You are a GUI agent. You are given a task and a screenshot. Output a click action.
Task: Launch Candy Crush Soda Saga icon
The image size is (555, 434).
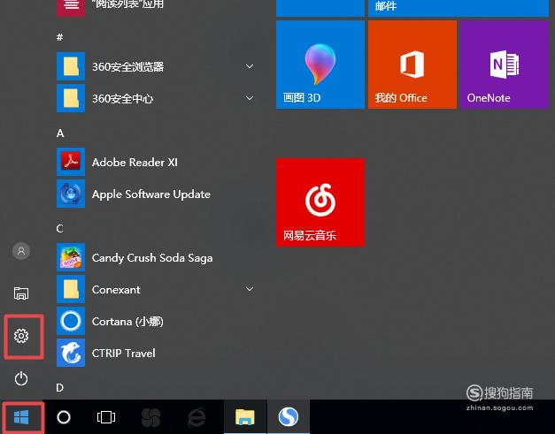(71, 257)
